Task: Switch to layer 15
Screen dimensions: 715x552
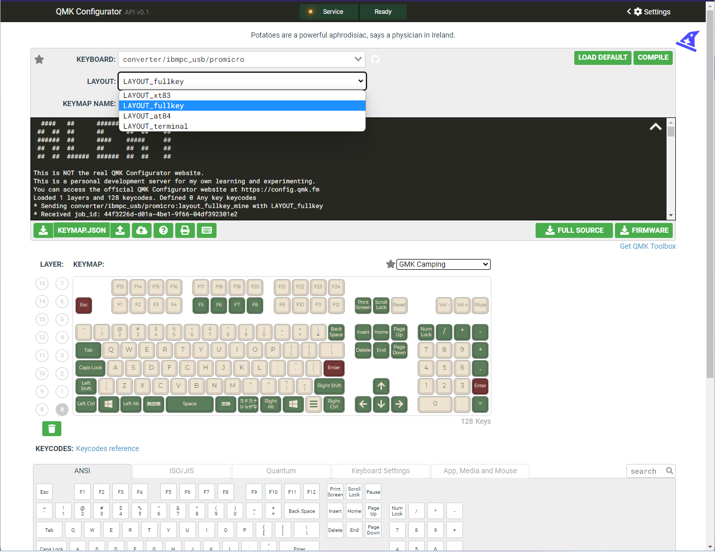Action: (x=42, y=283)
